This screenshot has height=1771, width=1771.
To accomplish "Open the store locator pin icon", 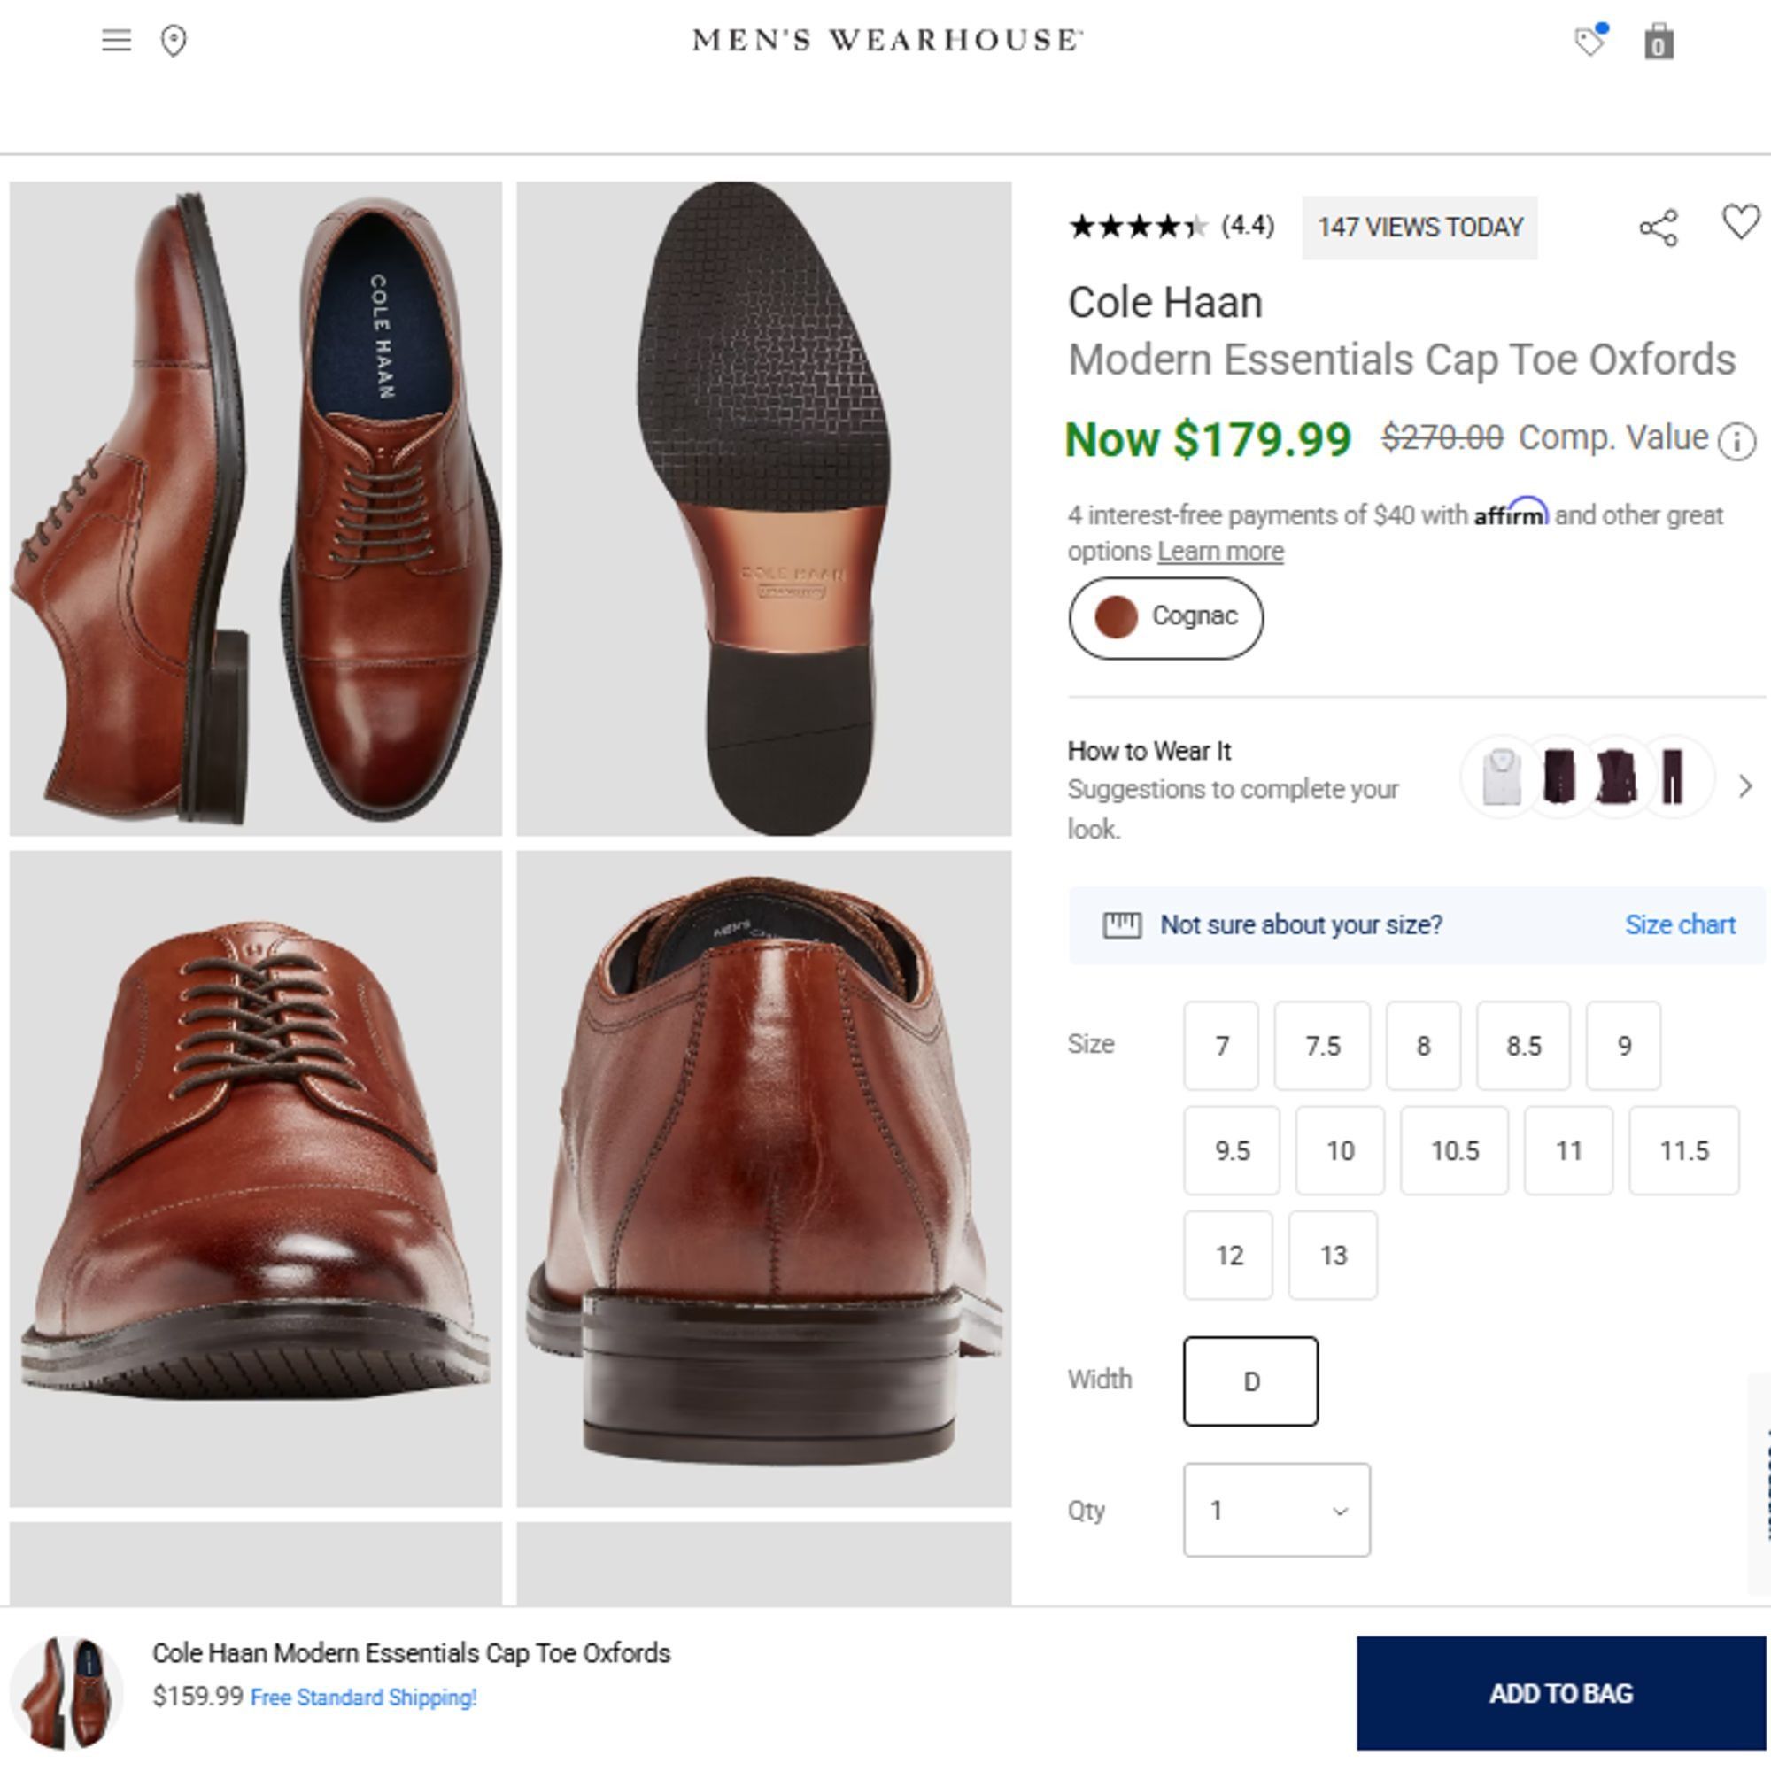I will [x=174, y=42].
